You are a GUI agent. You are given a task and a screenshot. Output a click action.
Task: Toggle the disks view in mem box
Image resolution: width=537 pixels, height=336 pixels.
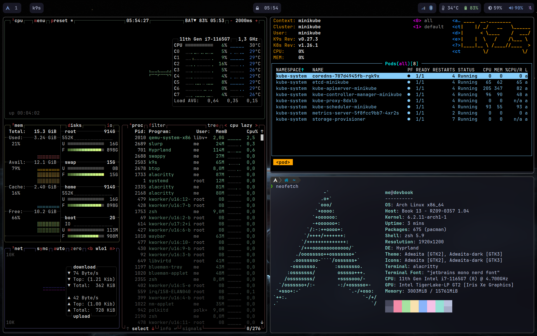[74, 125]
